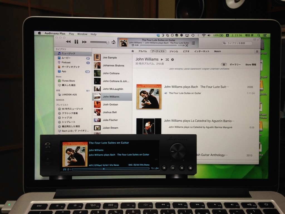Select artist Joe Sample
This screenshot has width=285, height=214.
point(112,57)
